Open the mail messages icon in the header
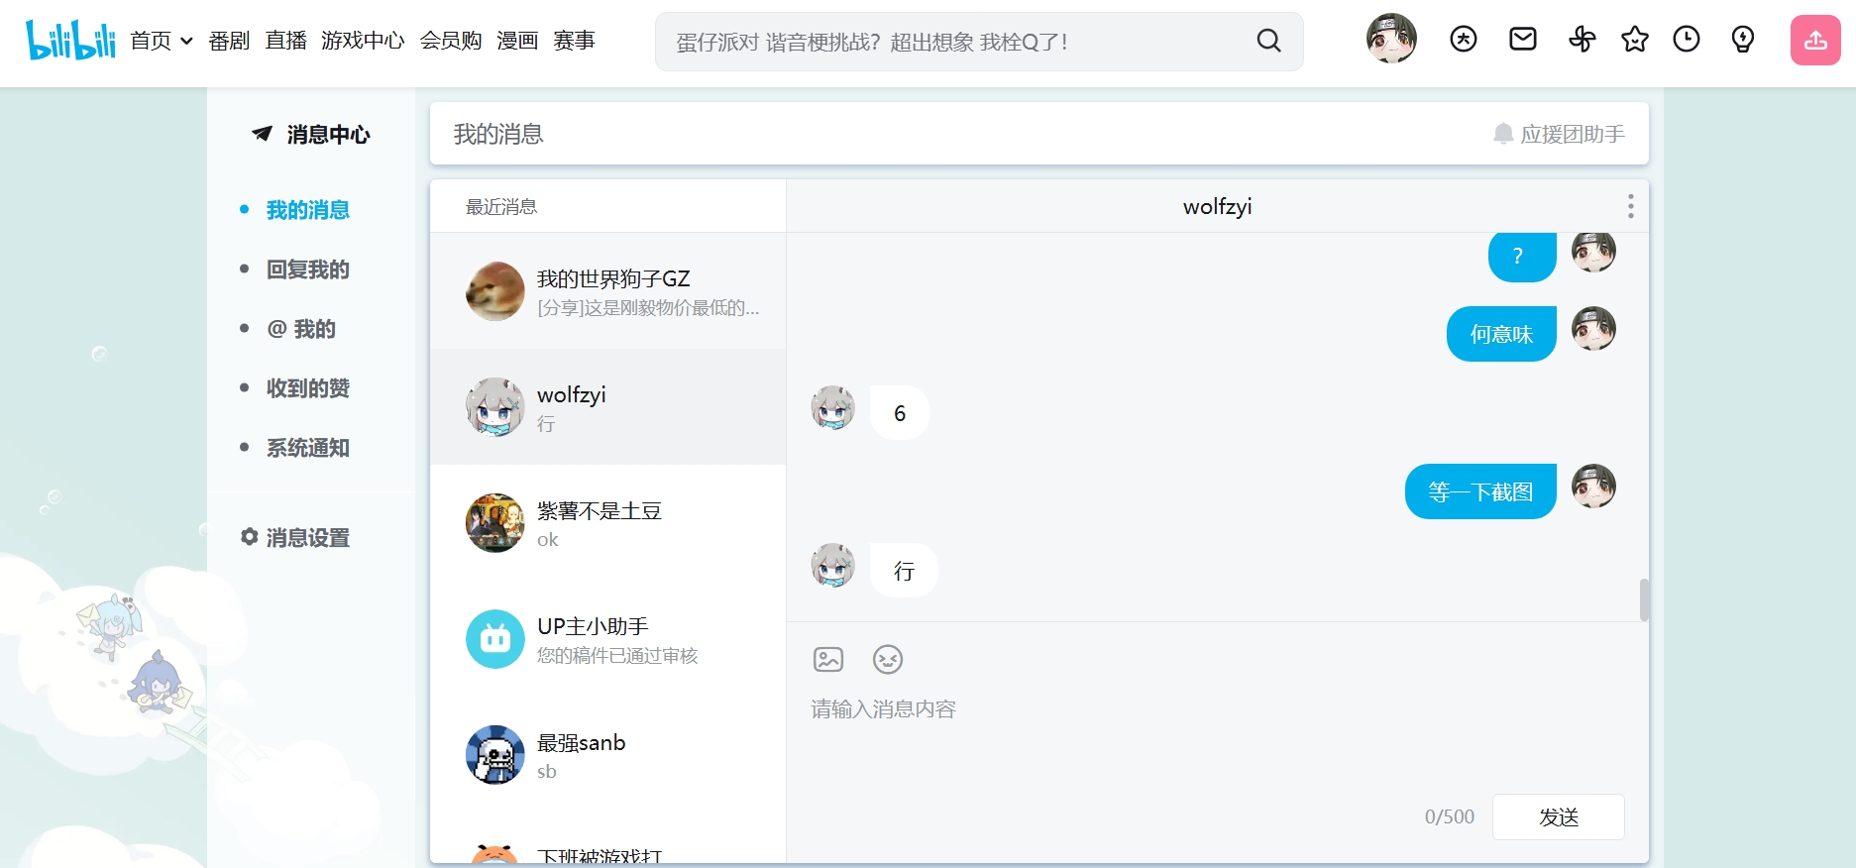The width and height of the screenshot is (1856, 868). pyautogui.click(x=1522, y=39)
